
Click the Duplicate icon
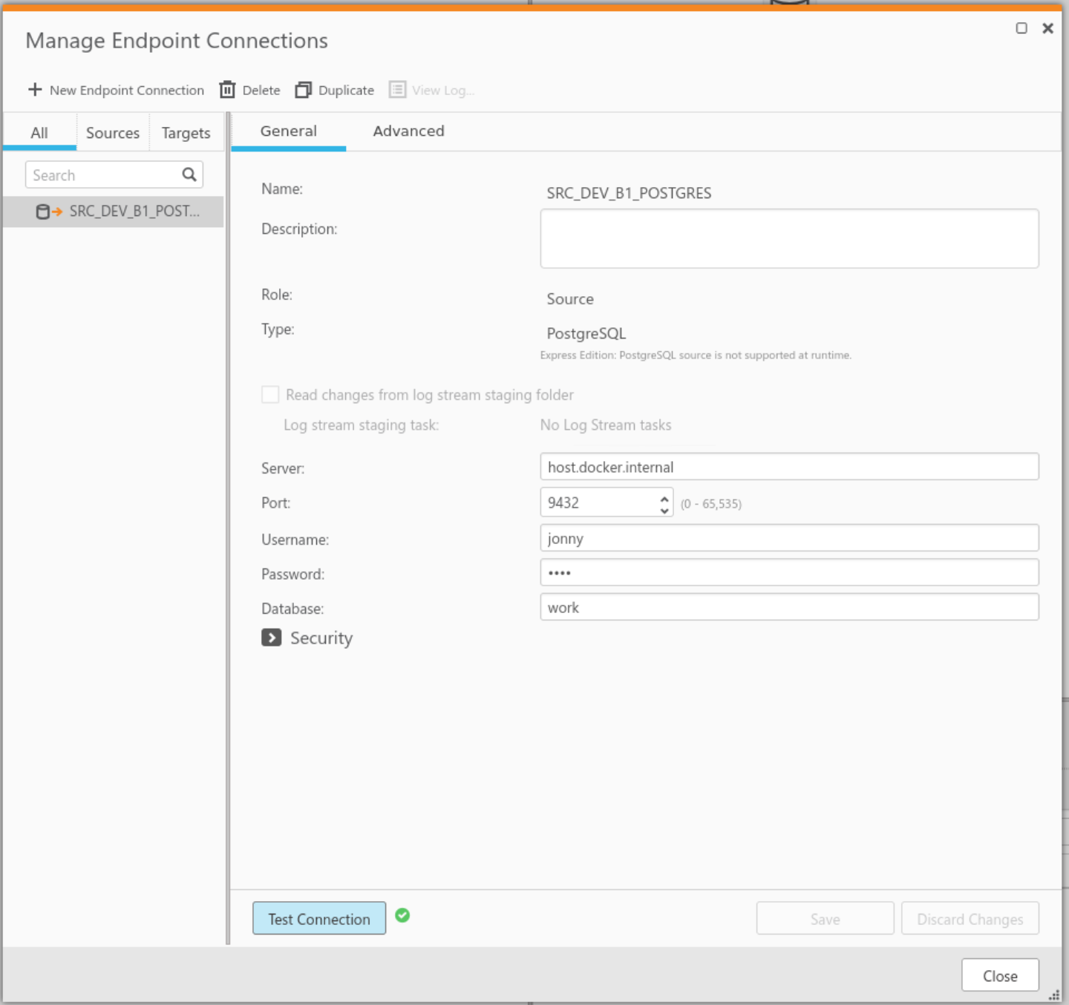point(303,90)
